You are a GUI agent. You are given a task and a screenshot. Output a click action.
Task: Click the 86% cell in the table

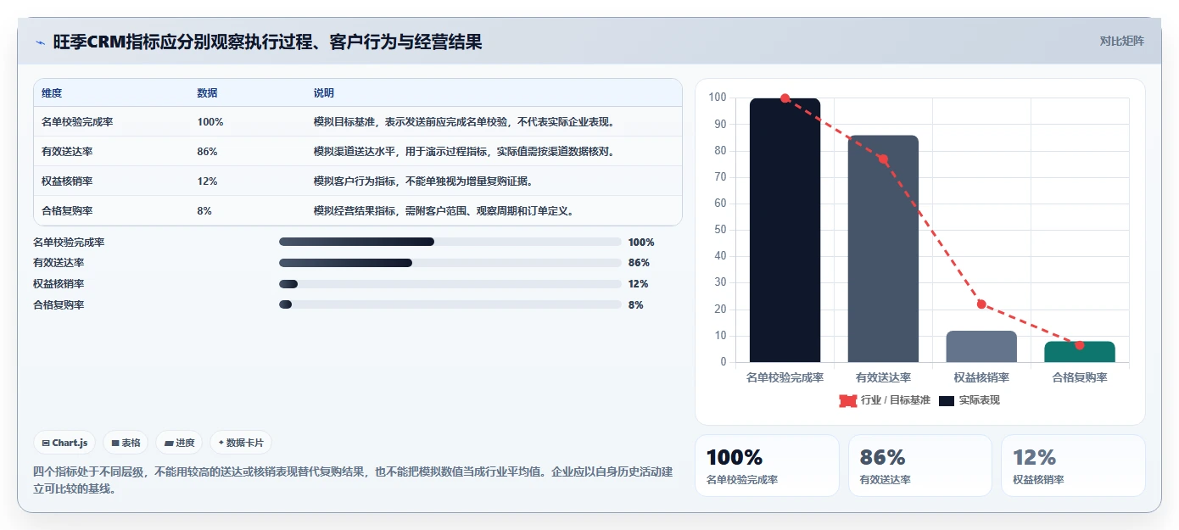pyautogui.click(x=208, y=152)
